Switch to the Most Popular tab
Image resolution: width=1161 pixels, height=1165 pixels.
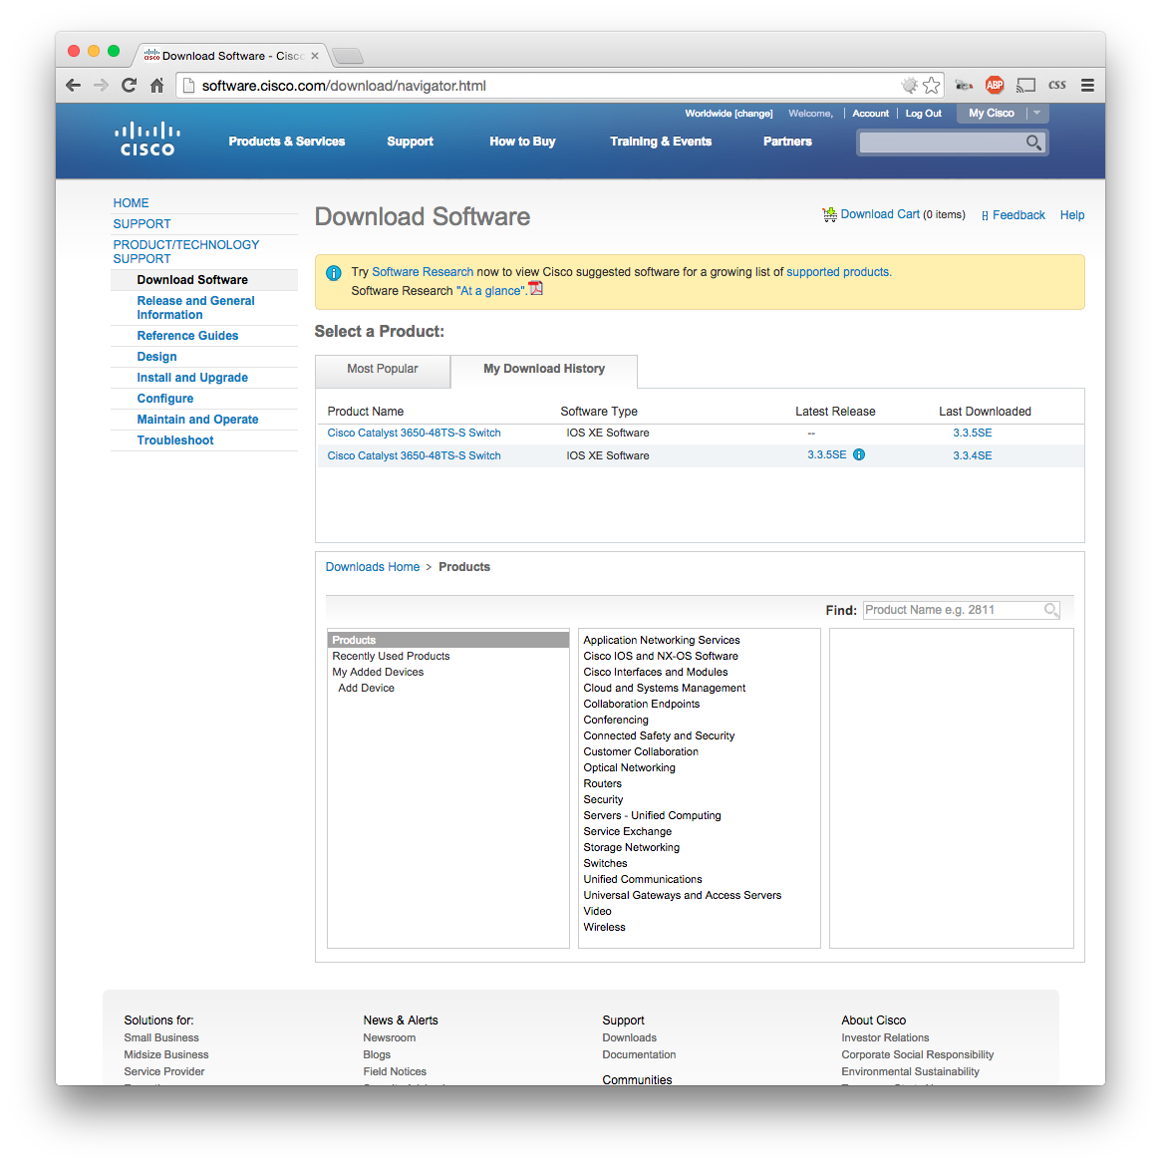[383, 370]
